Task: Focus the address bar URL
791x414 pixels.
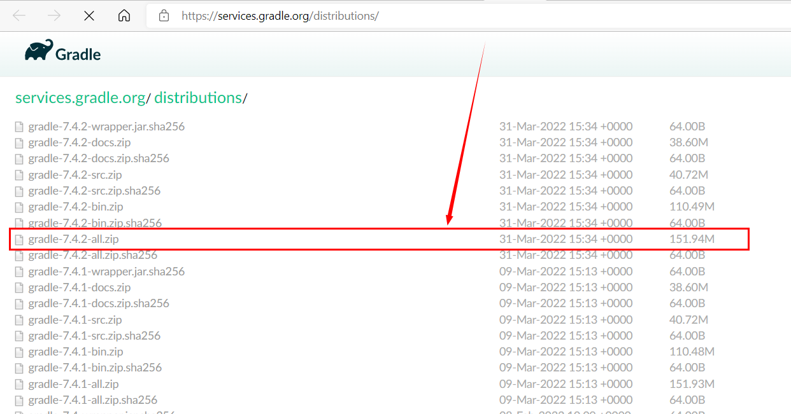Action: [x=280, y=16]
